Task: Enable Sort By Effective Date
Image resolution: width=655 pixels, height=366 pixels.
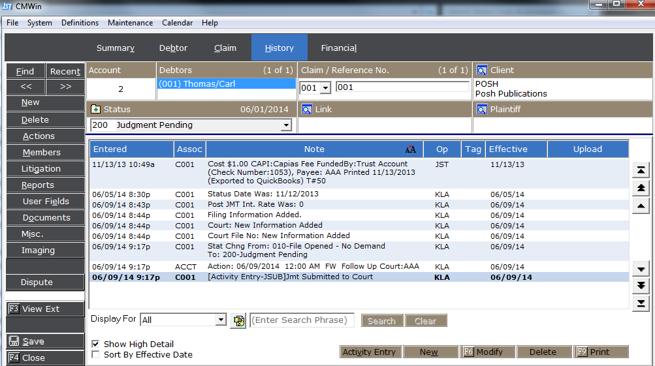Action: 96,355
